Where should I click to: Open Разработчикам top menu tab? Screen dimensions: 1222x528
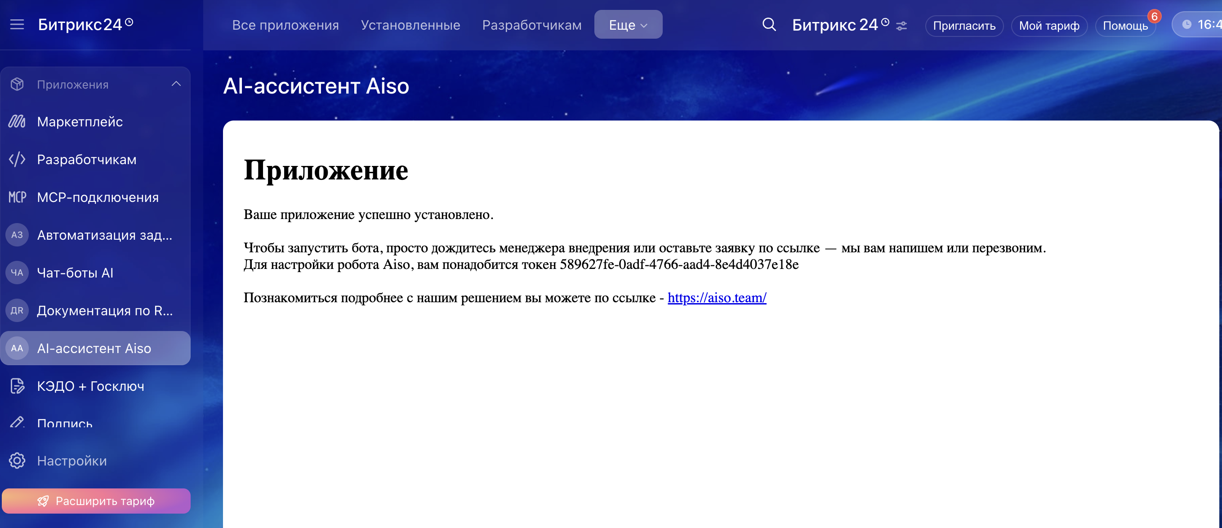pos(531,25)
